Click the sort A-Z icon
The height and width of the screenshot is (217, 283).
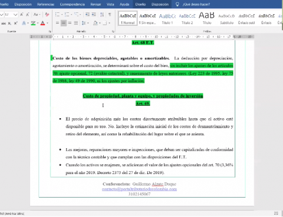(x=102, y=15)
